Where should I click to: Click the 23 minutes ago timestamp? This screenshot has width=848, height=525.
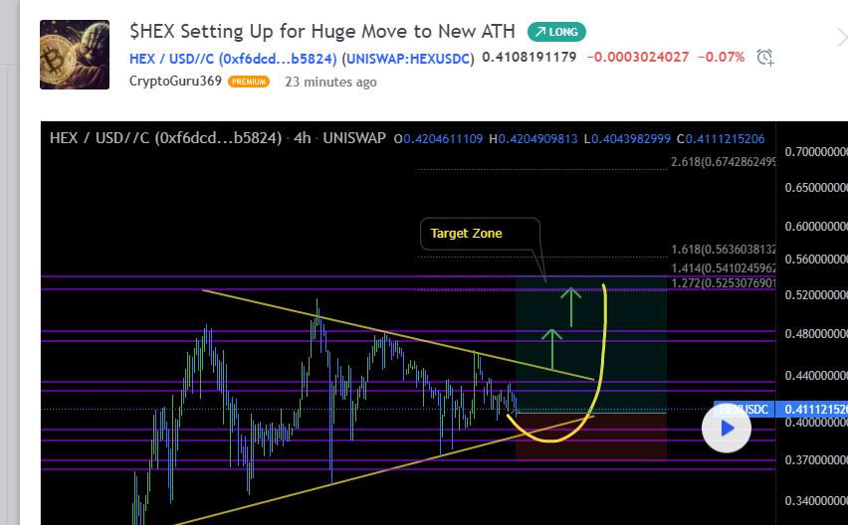click(x=331, y=83)
